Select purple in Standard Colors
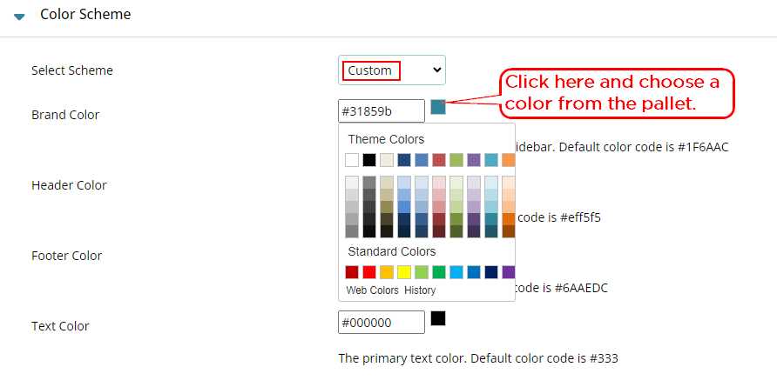Viewport: 777px width, 387px height. [x=509, y=272]
